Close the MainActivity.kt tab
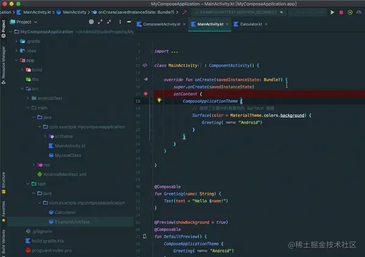The width and height of the screenshot is (365, 257). pyautogui.click(x=227, y=24)
